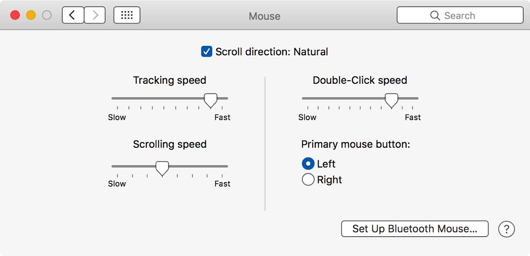Set Tracking speed to Slow end of track

tap(113, 98)
